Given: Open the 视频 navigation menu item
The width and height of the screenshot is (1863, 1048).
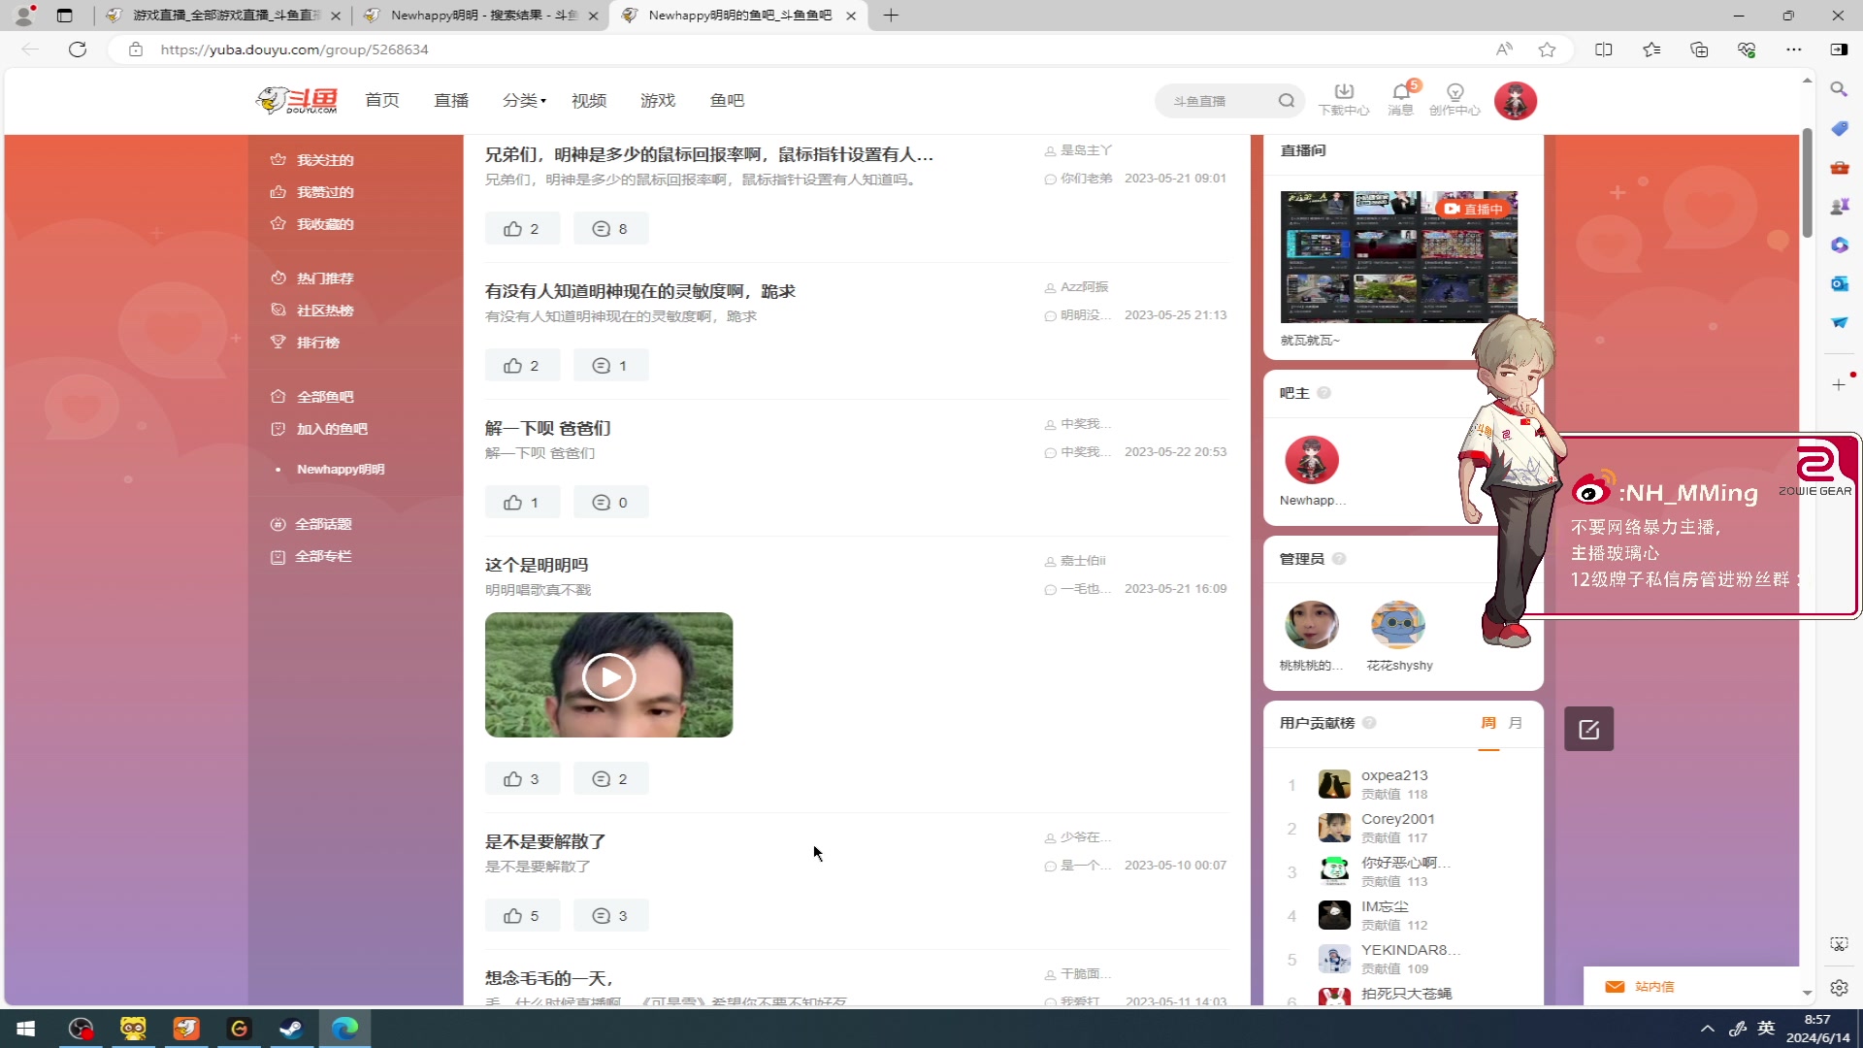Looking at the screenshot, I should click(x=588, y=100).
